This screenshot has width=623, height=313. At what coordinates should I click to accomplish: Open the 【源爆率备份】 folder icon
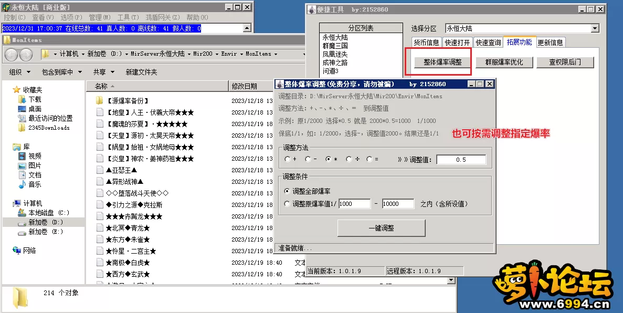click(100, 101)
